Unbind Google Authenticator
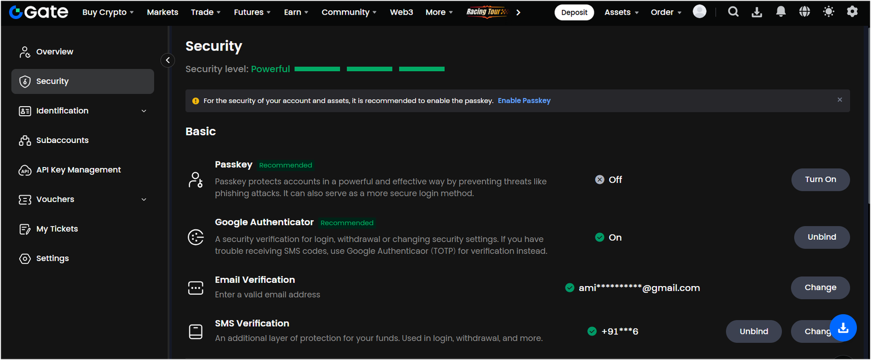Image resolution: width=871 pixels, height=360 pixels. coord(821,237)
